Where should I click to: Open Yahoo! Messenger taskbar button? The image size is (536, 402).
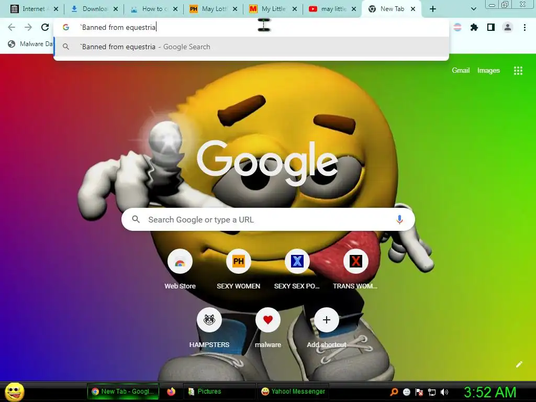point(293,392)
